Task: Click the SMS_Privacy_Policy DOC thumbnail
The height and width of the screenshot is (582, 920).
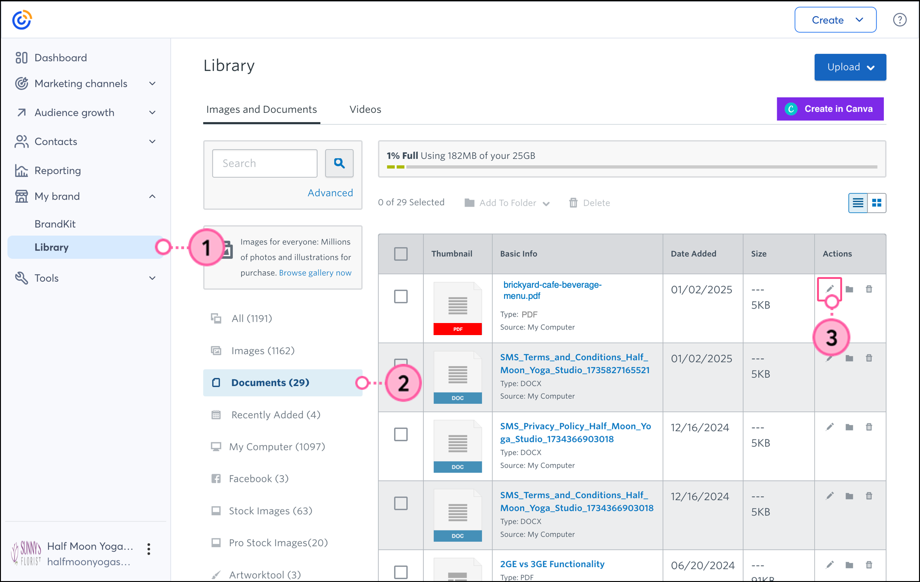Action: (x=457, y=446)
